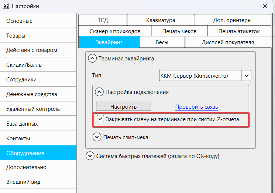Open the Основные settings section
This screenshot has width=275, height=193.
pyautogui.click(x=38, y=21)
